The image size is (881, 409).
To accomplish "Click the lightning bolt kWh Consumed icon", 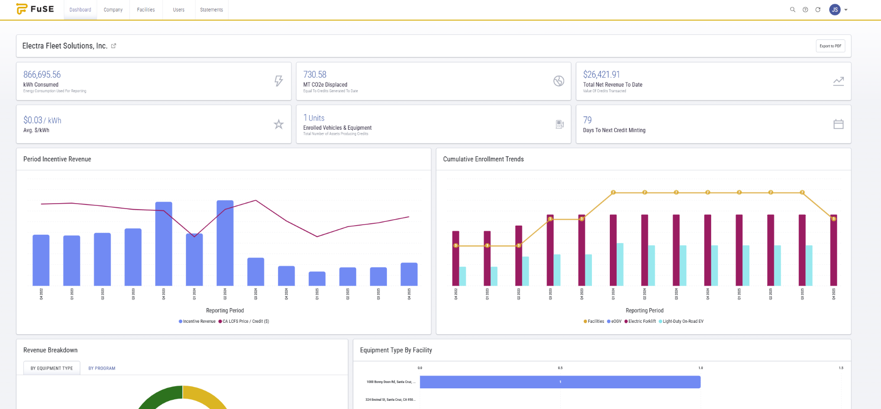I will [x=279, y=81].
